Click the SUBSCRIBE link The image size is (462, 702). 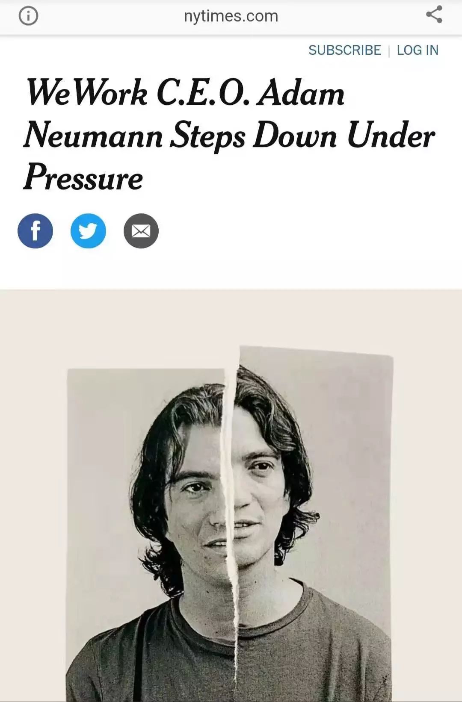click(344, 50)
